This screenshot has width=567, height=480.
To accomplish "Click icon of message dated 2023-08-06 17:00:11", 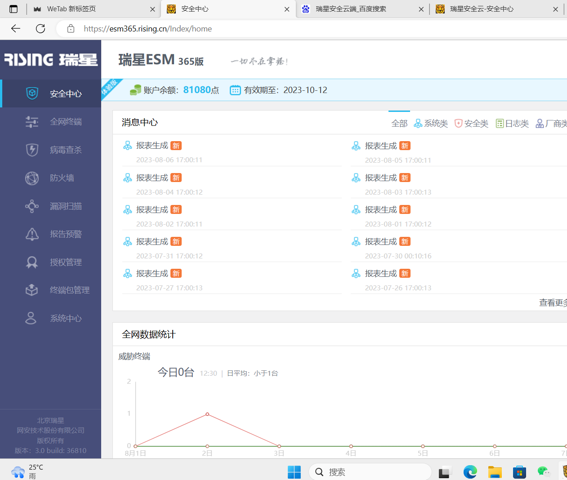I will coord(128,146).
